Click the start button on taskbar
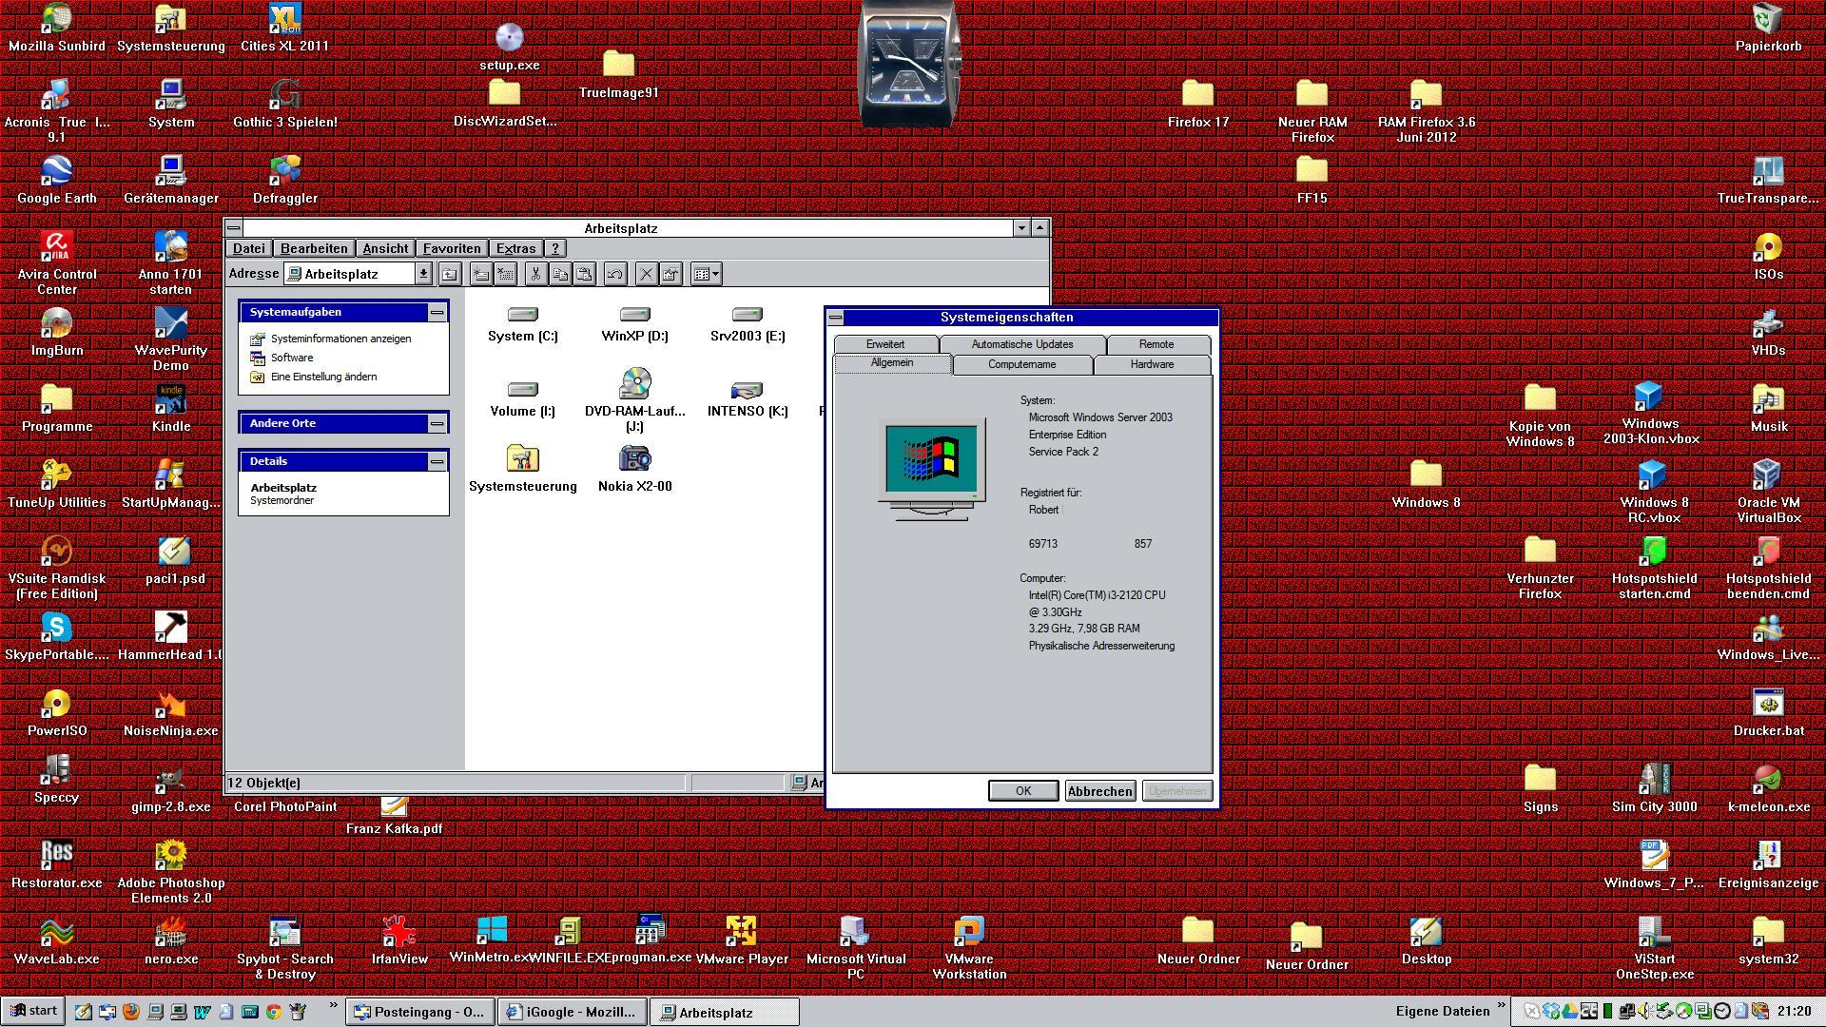Viewport: 1826px width, 1027px height. (33, 1011)
